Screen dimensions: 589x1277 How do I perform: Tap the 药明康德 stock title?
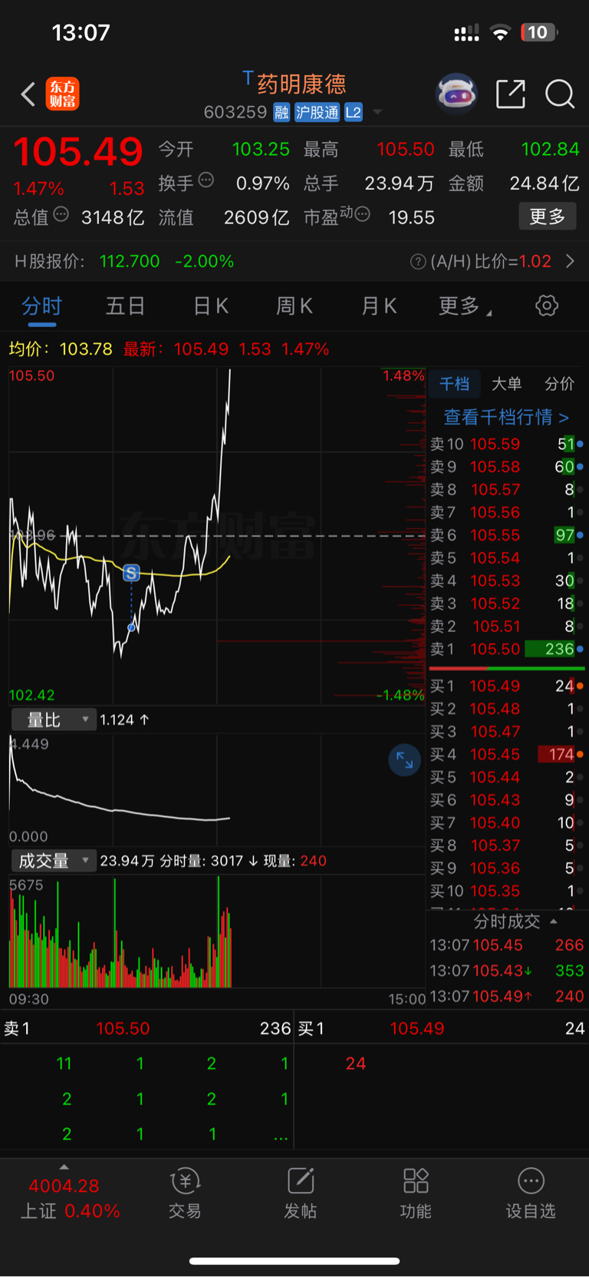pos(301,84)
